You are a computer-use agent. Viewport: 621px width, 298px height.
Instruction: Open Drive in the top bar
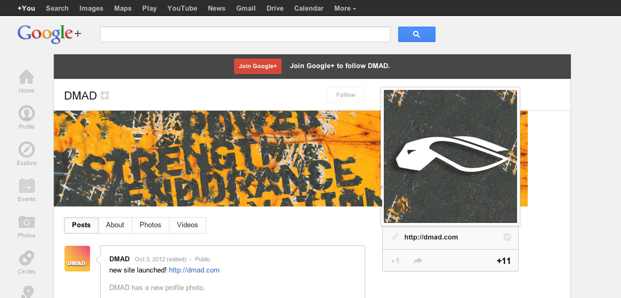click(x=275, y=9)
